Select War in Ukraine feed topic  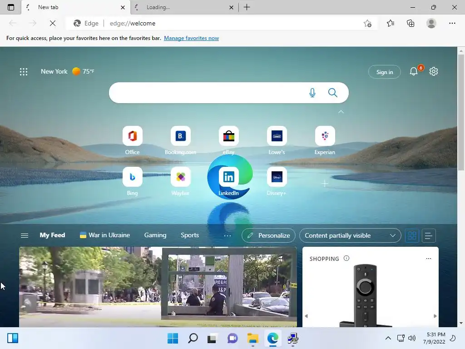(105, 235)
